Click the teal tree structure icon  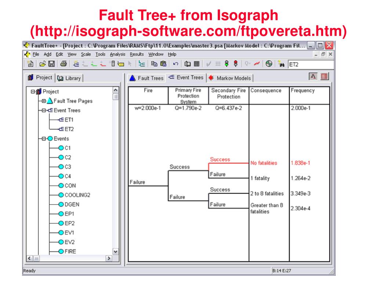pyautogui.click(x=142, y=64)
